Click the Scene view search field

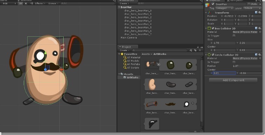coord(88,3)
